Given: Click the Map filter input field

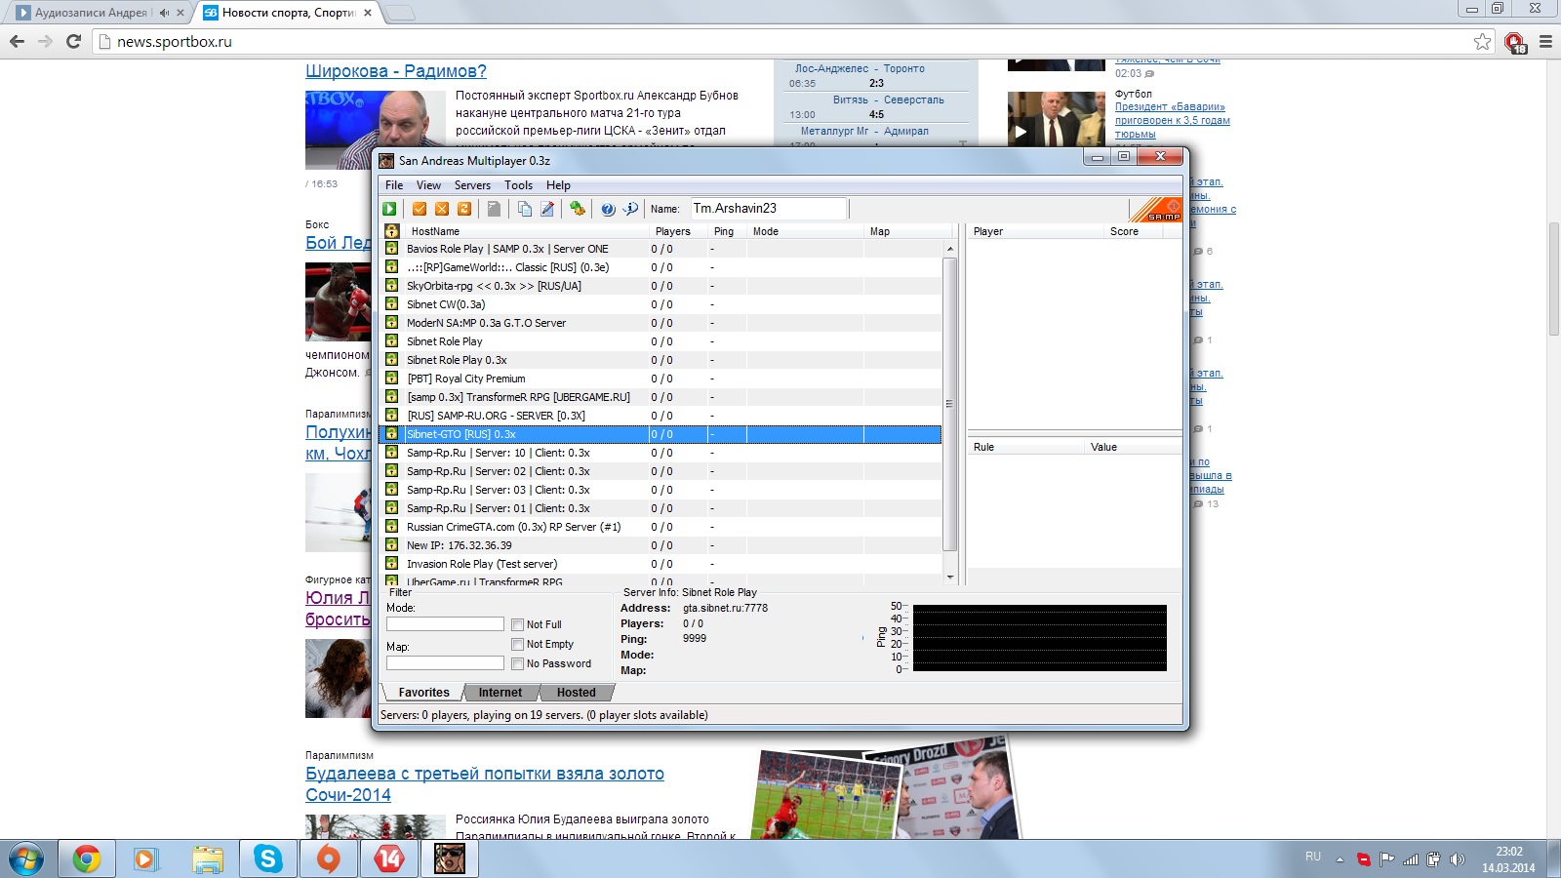Looking at the screenshot, I should coord(445,663).
